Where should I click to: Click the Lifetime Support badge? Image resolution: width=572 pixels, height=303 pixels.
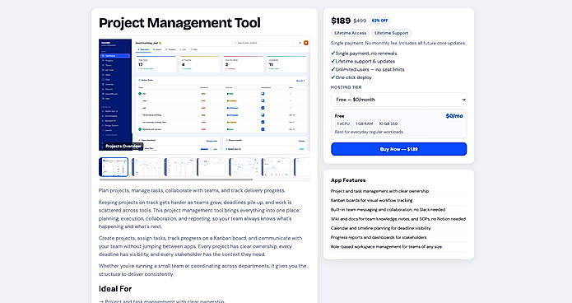(392, 33)
